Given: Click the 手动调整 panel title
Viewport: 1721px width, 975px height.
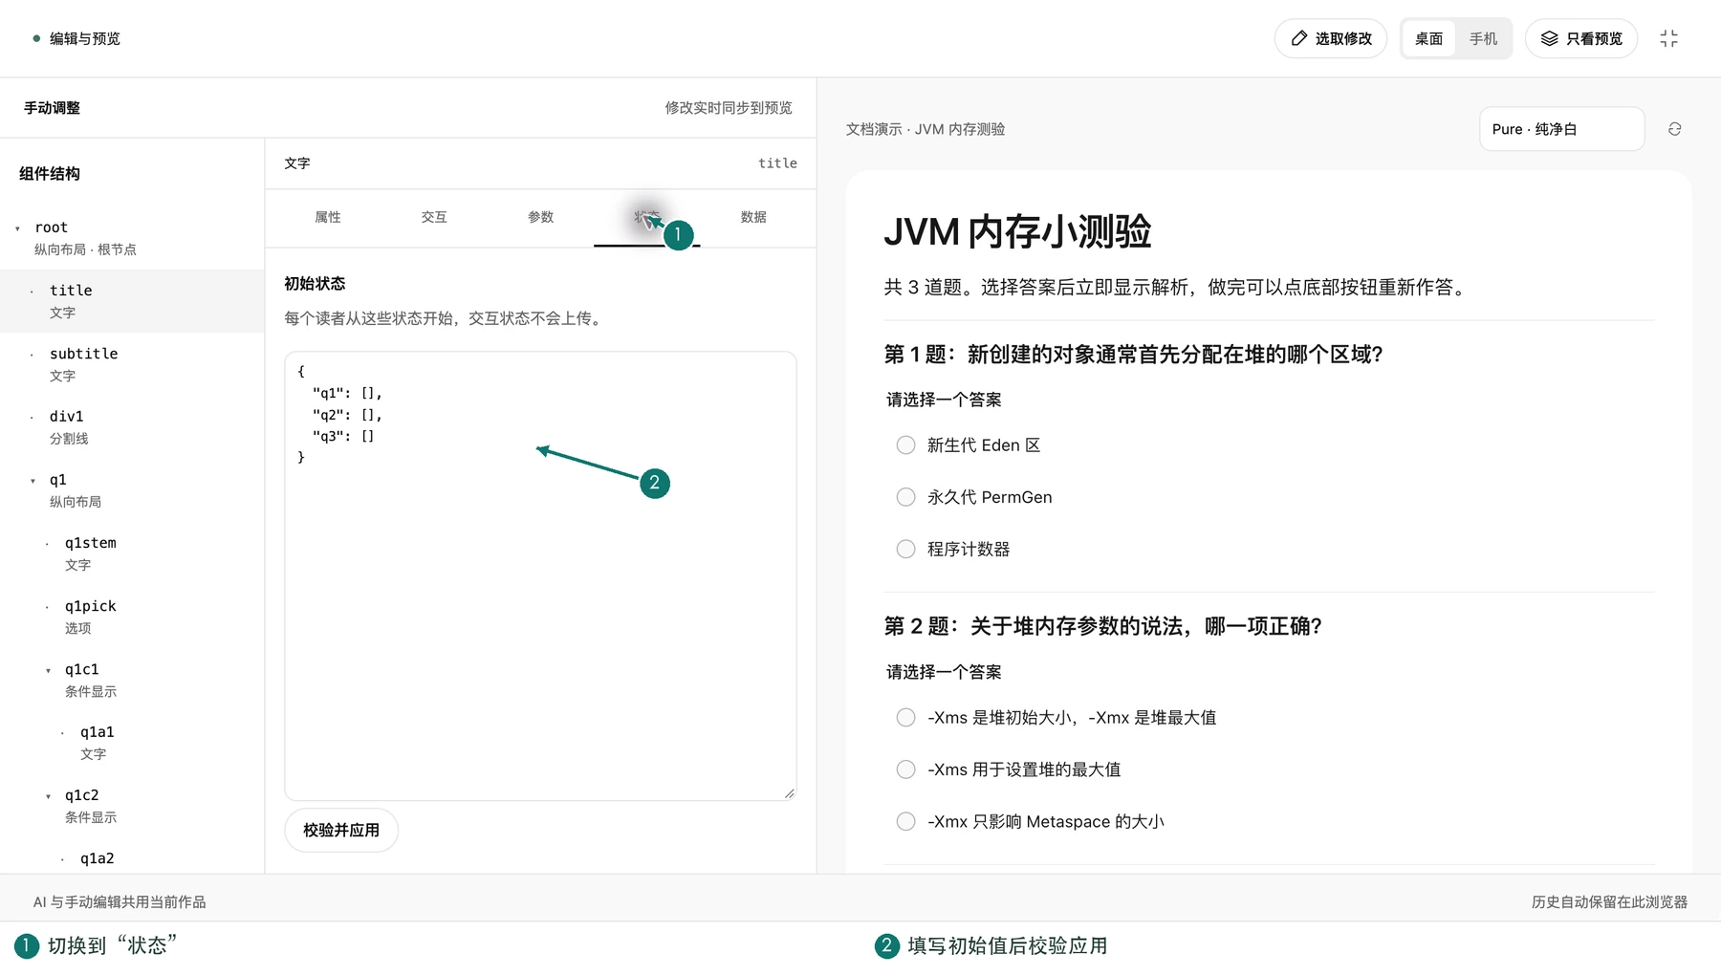Looking at the screenshot, I should click(52, 108).
